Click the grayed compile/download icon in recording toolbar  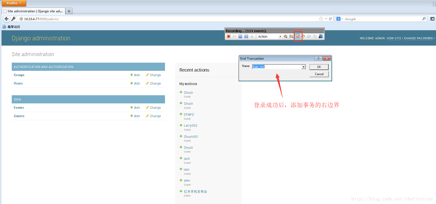[252, 36]
